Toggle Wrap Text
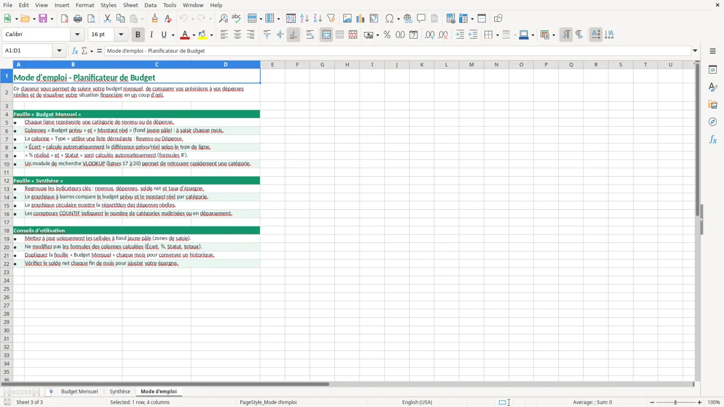Viewport: 724px width, 407px height. pos(310,35)
